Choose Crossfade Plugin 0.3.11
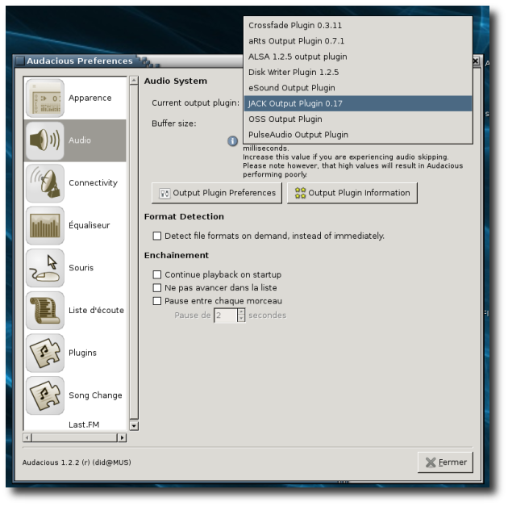Image resolution: width=508 pixels, height=506 pixels. click(x=358, y=25)
